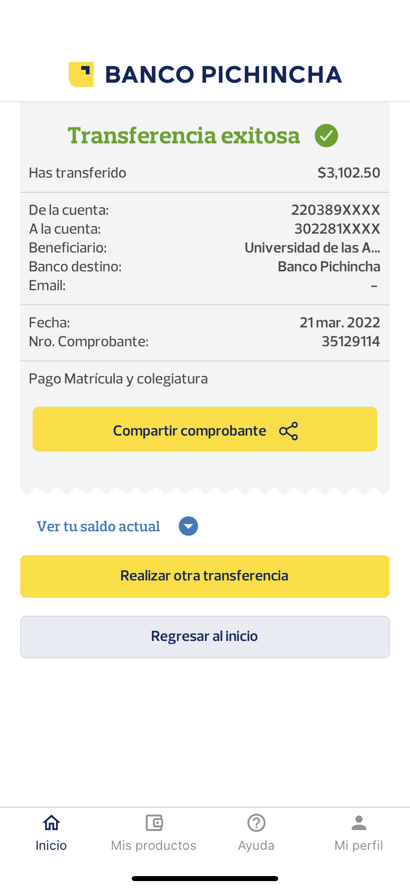The image size is (410, 889).
Task: Expand balance with the blue arrow
Action: [188, 526]
